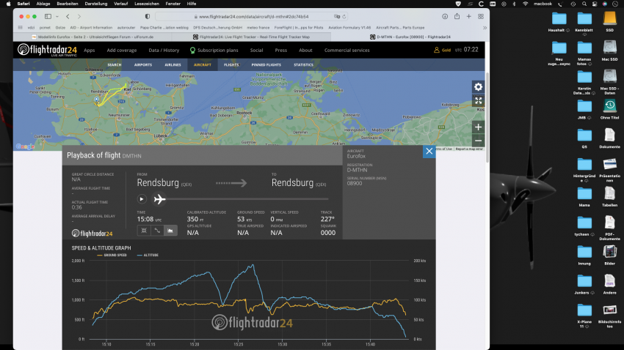This screenshot has width=624, height=350.
Task: Show more bookmarks chevron
Action: click(x=485, y=28)
